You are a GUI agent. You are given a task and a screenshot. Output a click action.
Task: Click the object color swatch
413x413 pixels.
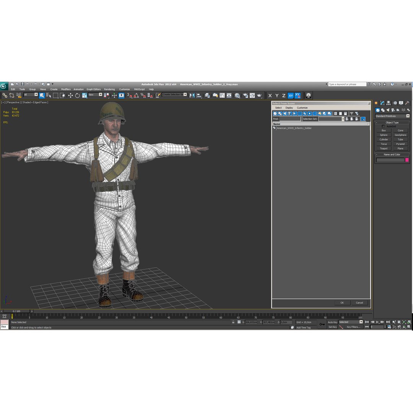(406, 160)
